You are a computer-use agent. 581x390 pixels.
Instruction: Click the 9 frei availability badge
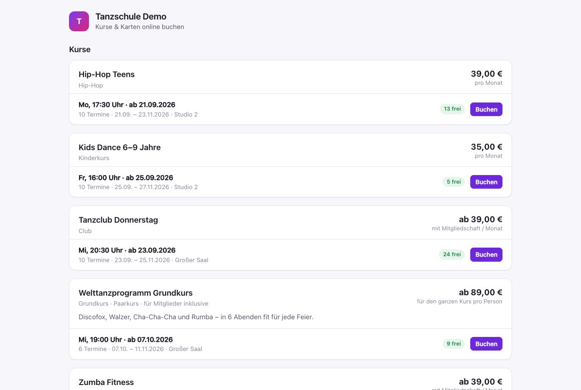click(453, 344)
